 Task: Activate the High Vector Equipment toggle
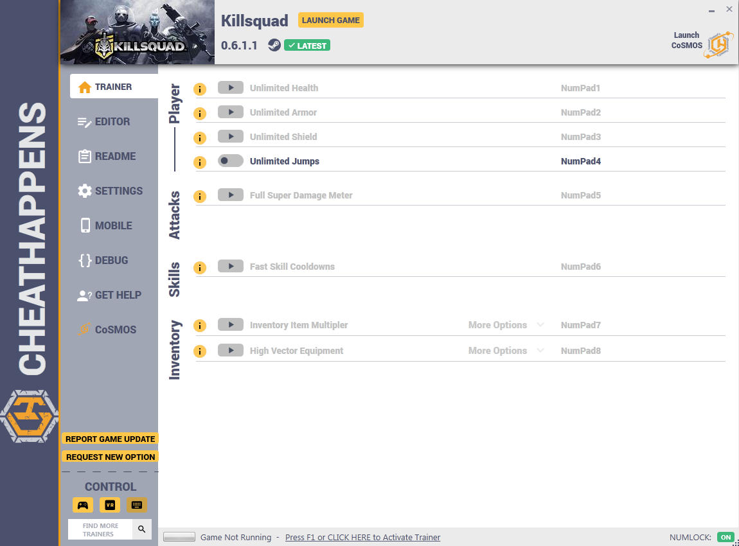(231, 351)
